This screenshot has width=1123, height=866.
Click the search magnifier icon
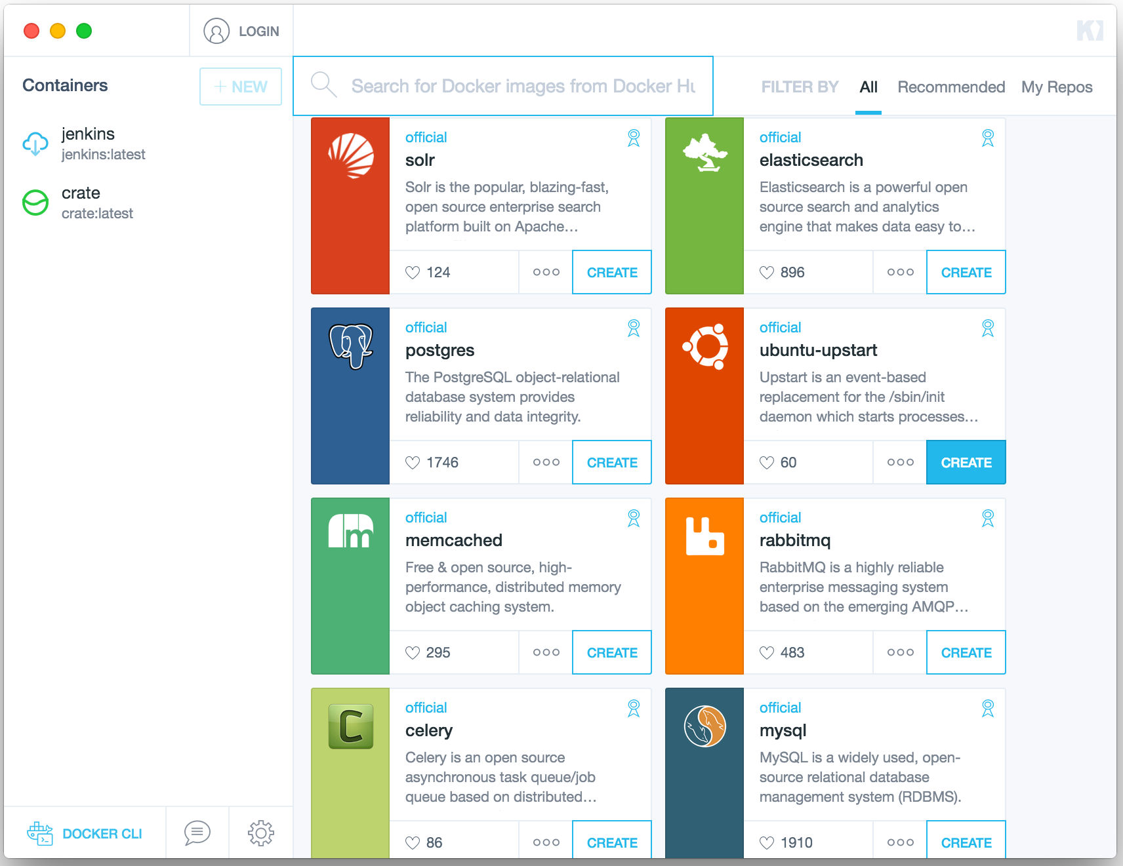323,85
